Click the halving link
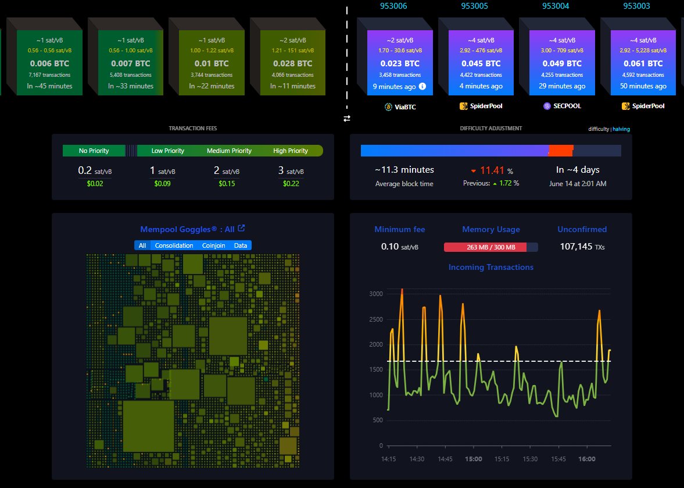The width and height of the screenshot is (684, 488). pos(621,129)
